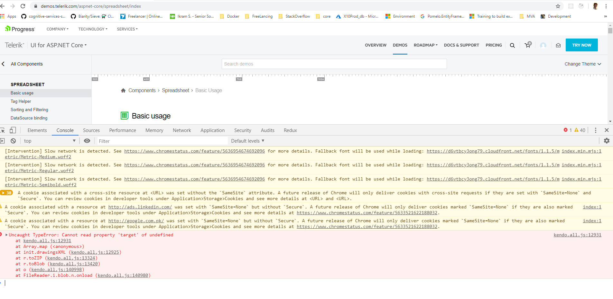The height and width of the screenshot is (299, 613).
Task: Open the Sorting and Filtering demo
Action: (x=29, y=110)
